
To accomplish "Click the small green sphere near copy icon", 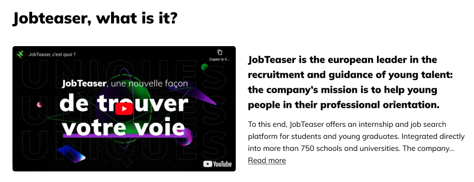I will (x=205, y=67).
